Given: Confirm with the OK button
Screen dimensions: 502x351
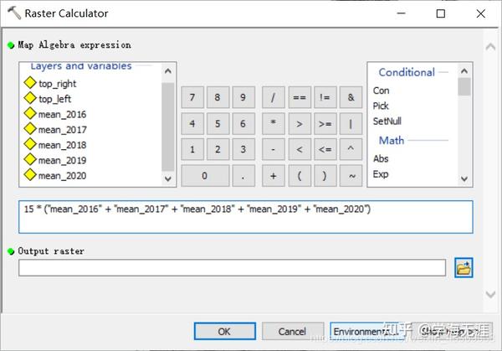Looking at the screenshot, I should click(225, 331).
